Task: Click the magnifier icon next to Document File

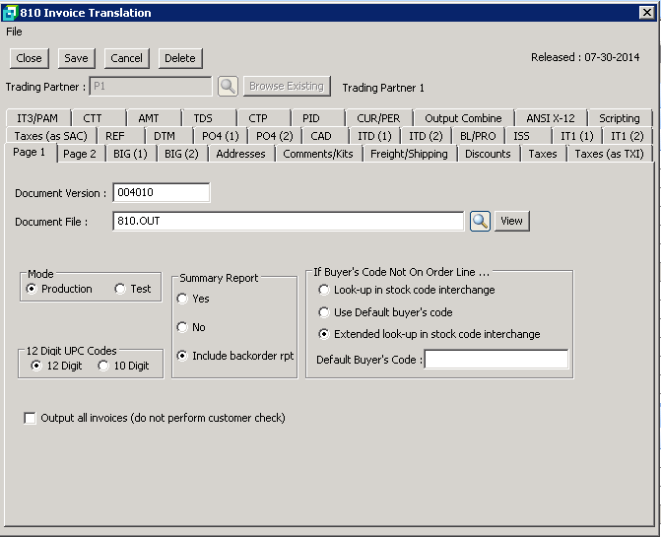Action: point(479,221)
